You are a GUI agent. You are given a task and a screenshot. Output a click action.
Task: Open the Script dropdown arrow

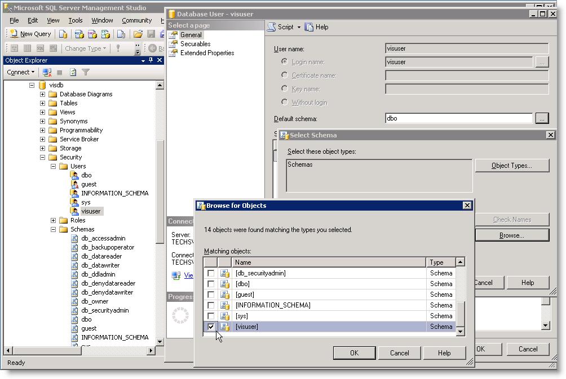[x=299, y=28]
